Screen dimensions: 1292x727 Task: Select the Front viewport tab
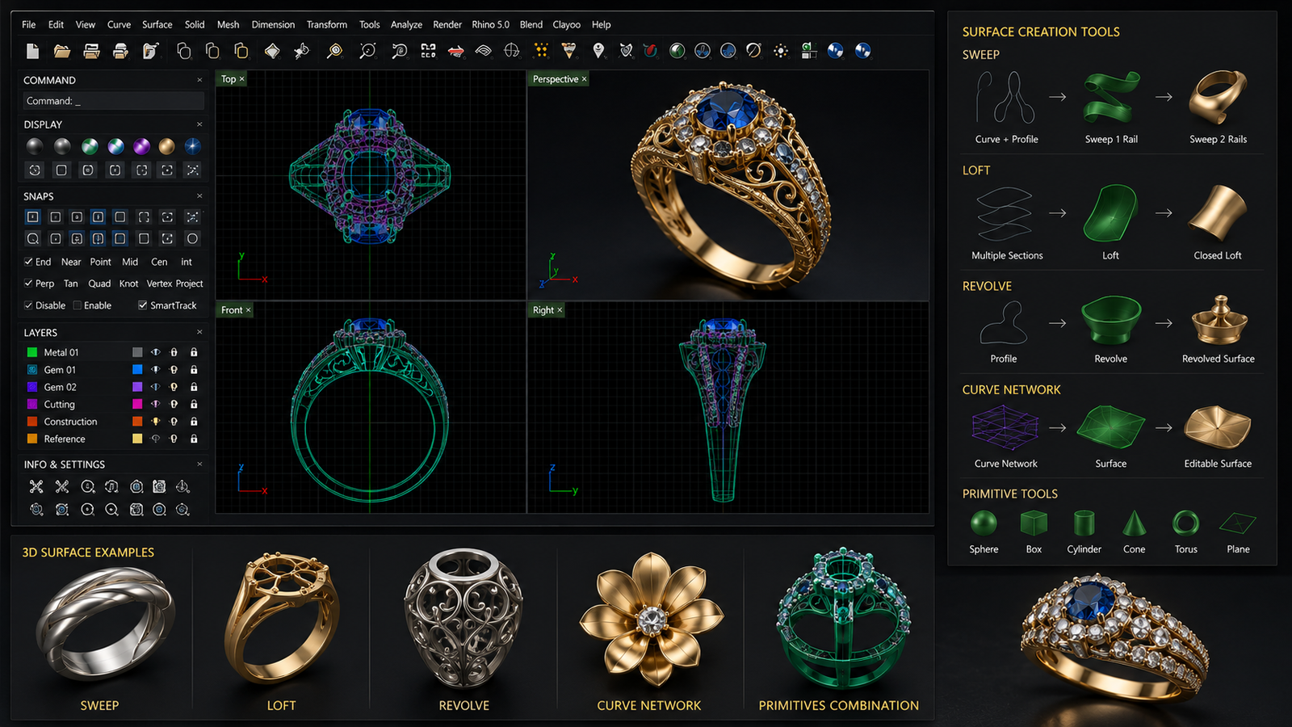(x=236, y=310)
